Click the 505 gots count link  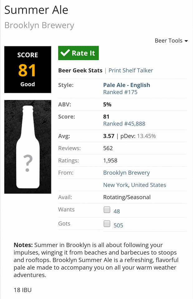(118, 225)
